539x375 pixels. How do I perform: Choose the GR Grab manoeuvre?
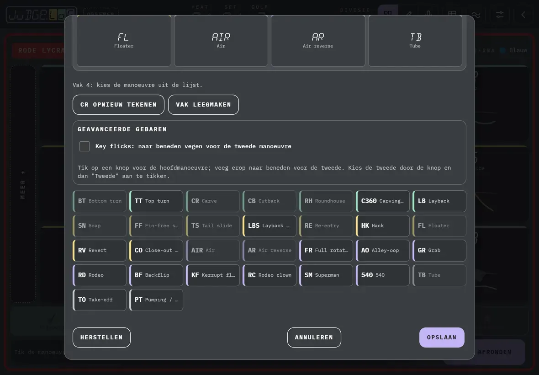click(x=439, y=251)
